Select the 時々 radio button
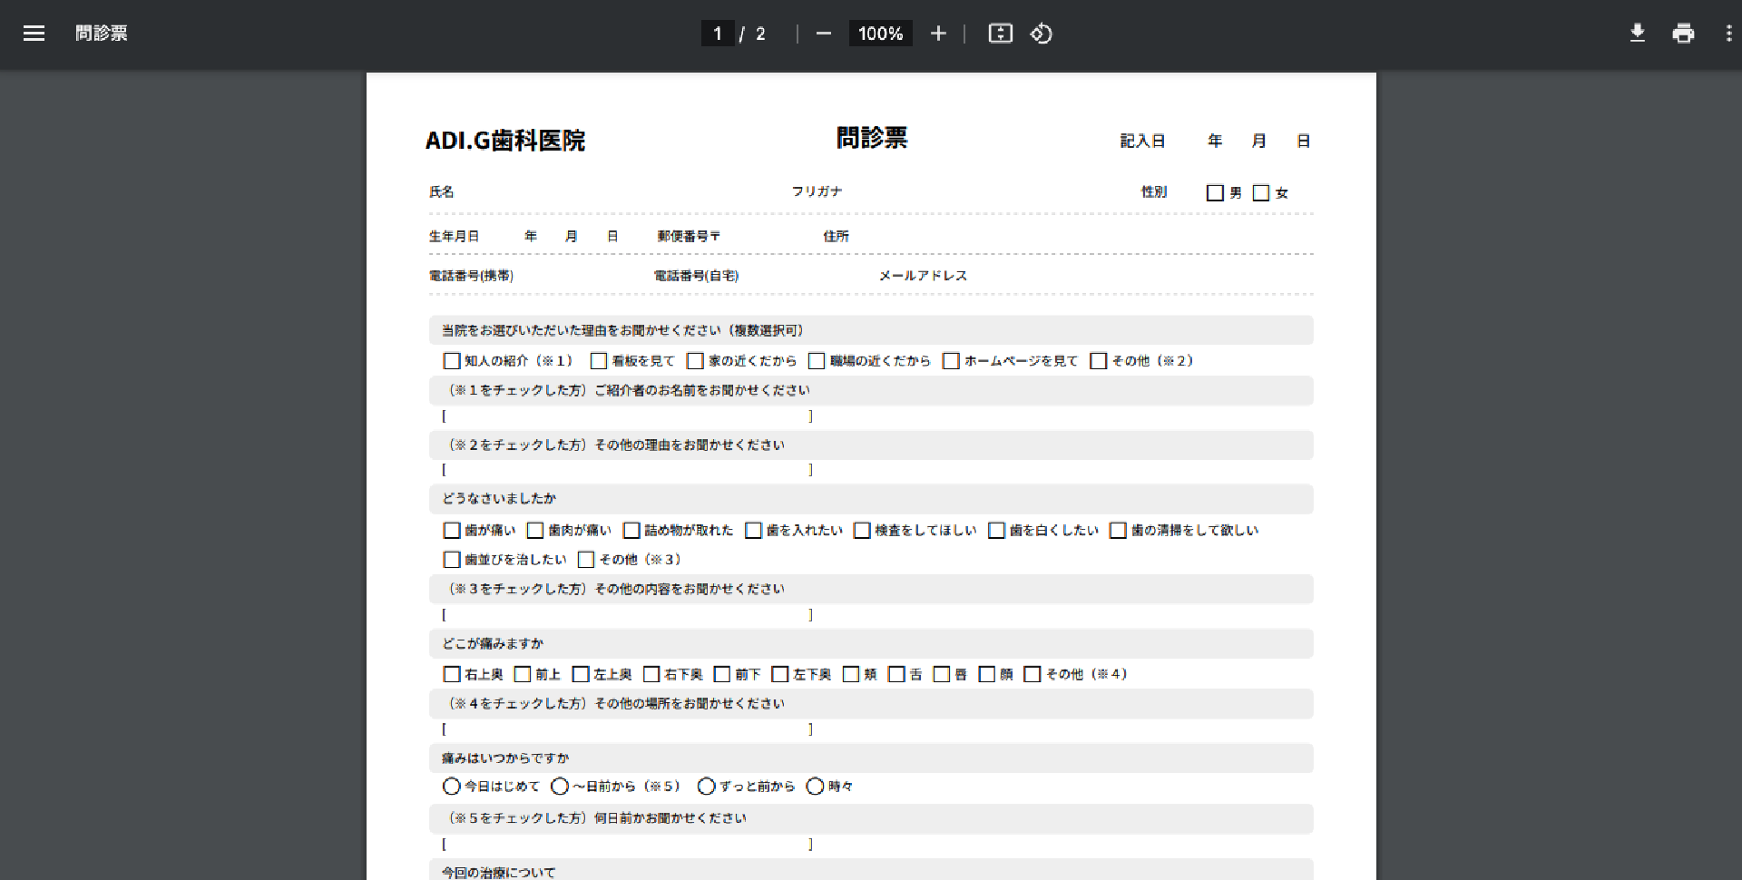 pyautogui.click(x=815, y=787)
